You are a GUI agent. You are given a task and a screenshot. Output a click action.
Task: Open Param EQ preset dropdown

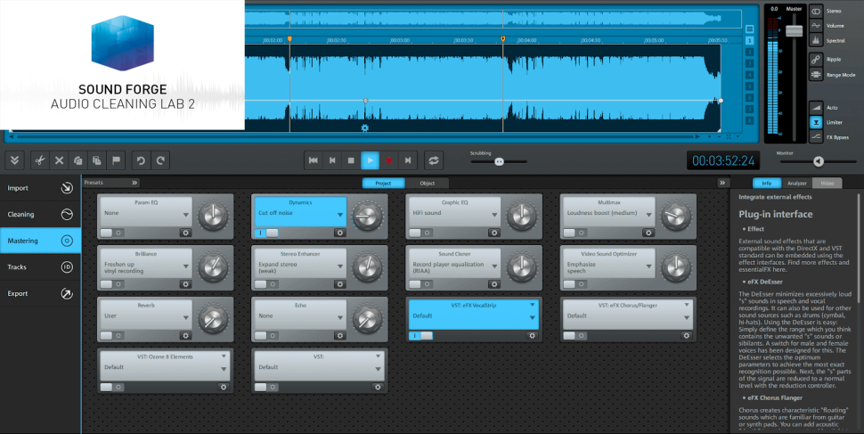[185, 215]
